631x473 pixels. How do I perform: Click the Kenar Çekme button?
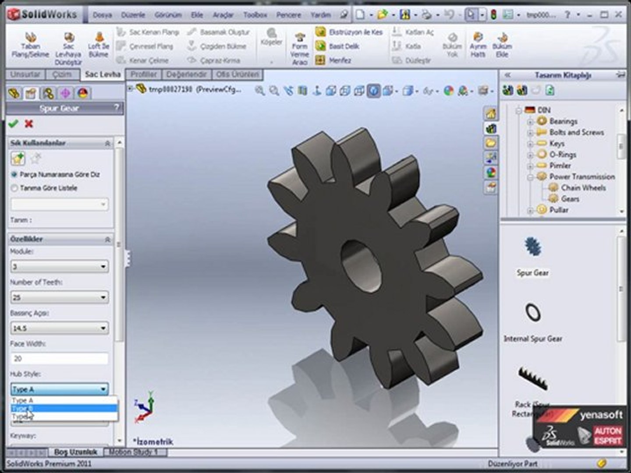pos(143,60)
